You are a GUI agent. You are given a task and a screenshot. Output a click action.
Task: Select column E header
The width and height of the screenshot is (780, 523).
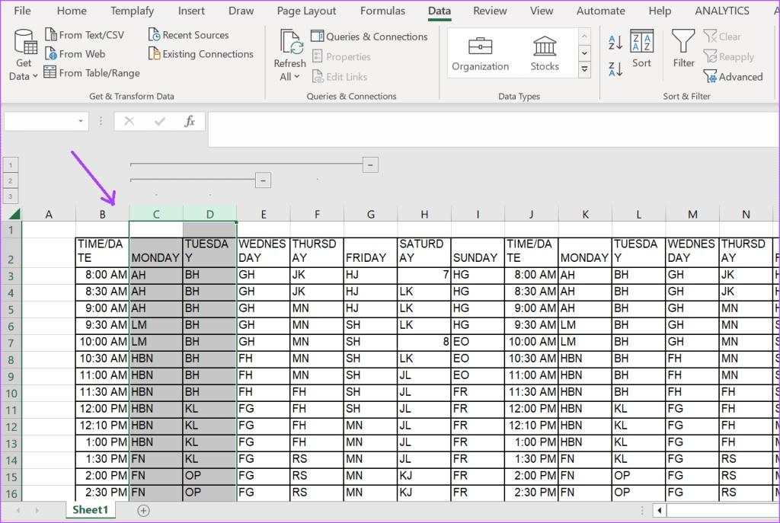[x=263, y=214]
